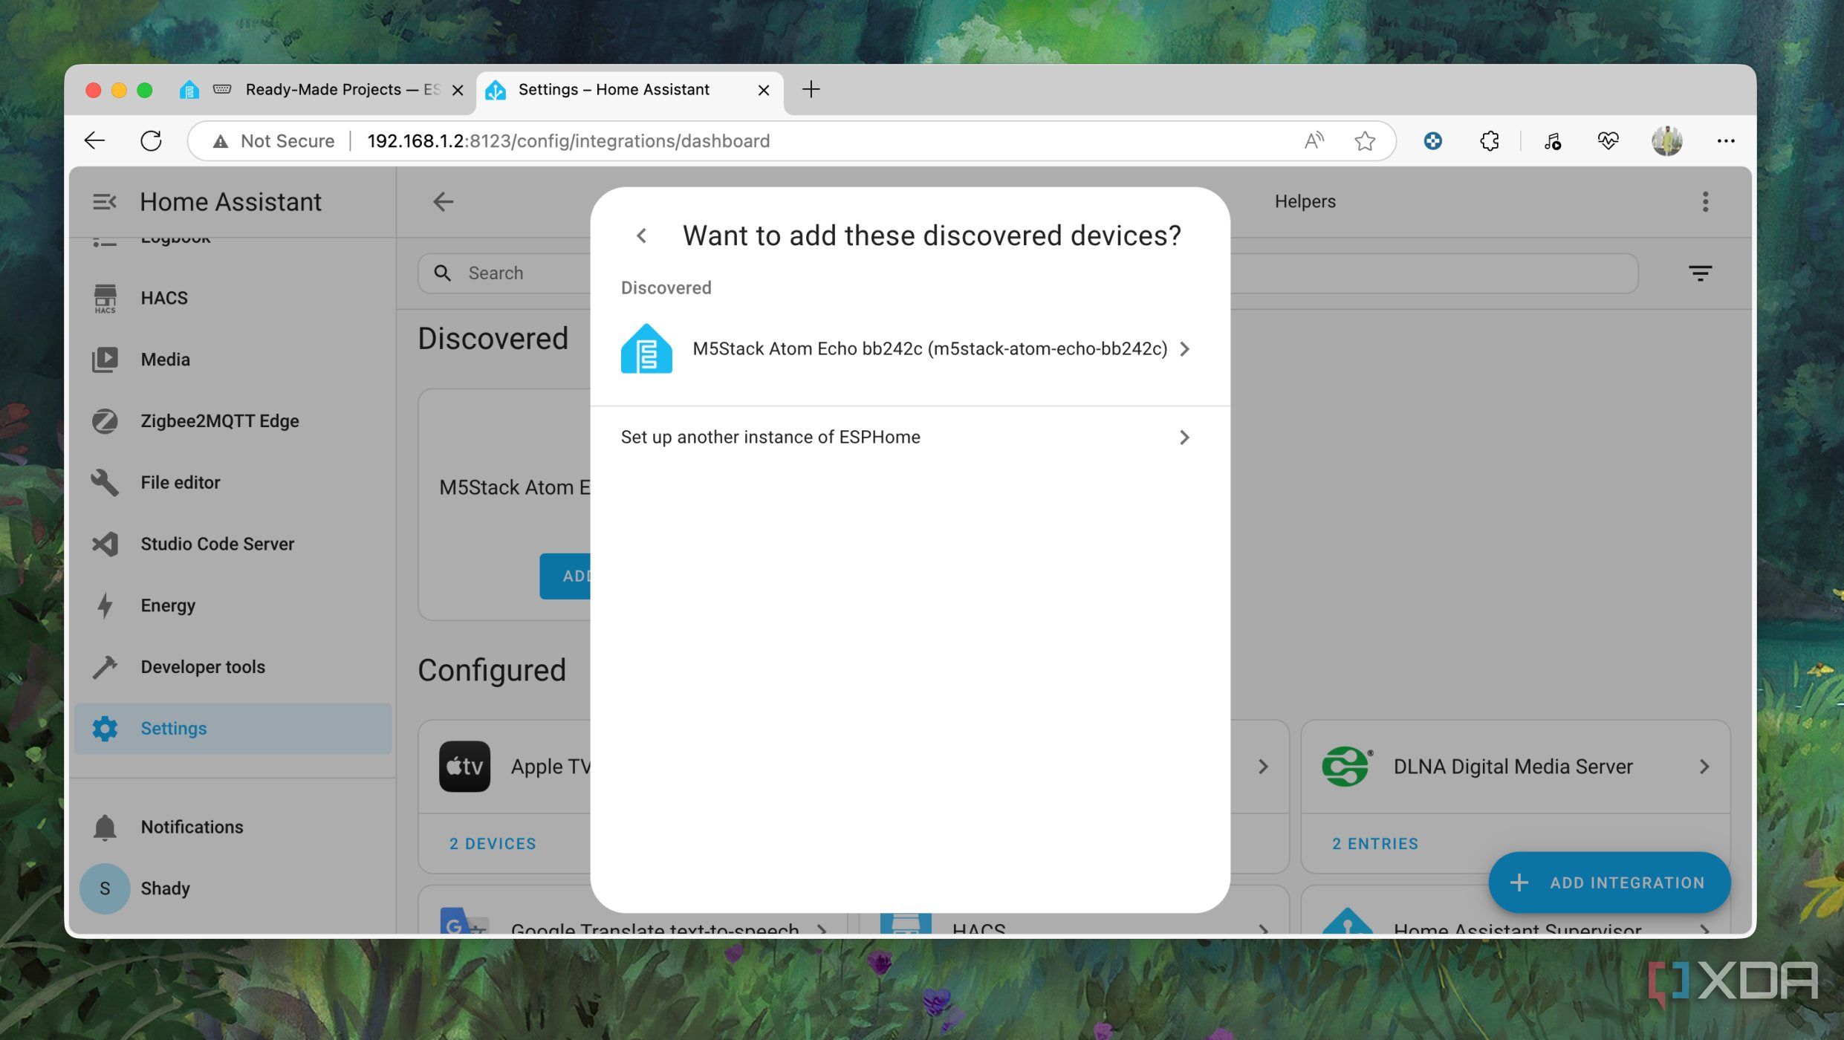This screenshot has width=1844, height=1040.
Task: Choose Set up another instance of ESPHome
Action: pyautogui.click(x=910, y=438)
